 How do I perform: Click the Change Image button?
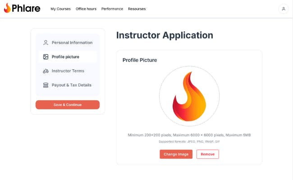pos(176,154)
